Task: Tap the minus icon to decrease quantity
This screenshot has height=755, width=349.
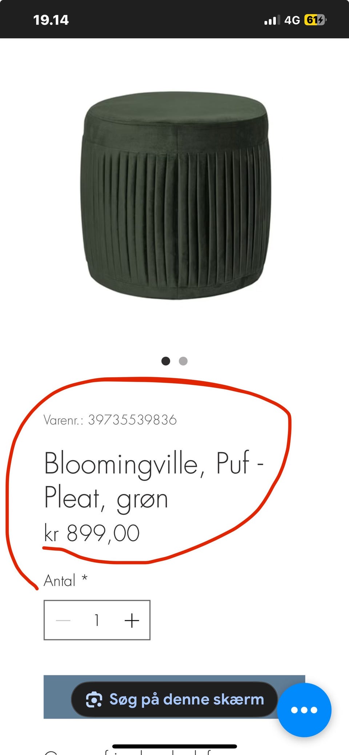Action: [63, 620]
